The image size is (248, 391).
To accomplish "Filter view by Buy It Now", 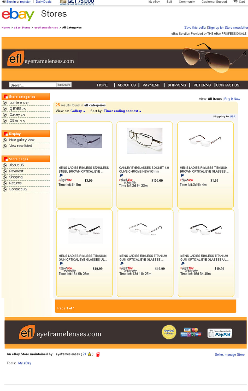I will 232,99.
